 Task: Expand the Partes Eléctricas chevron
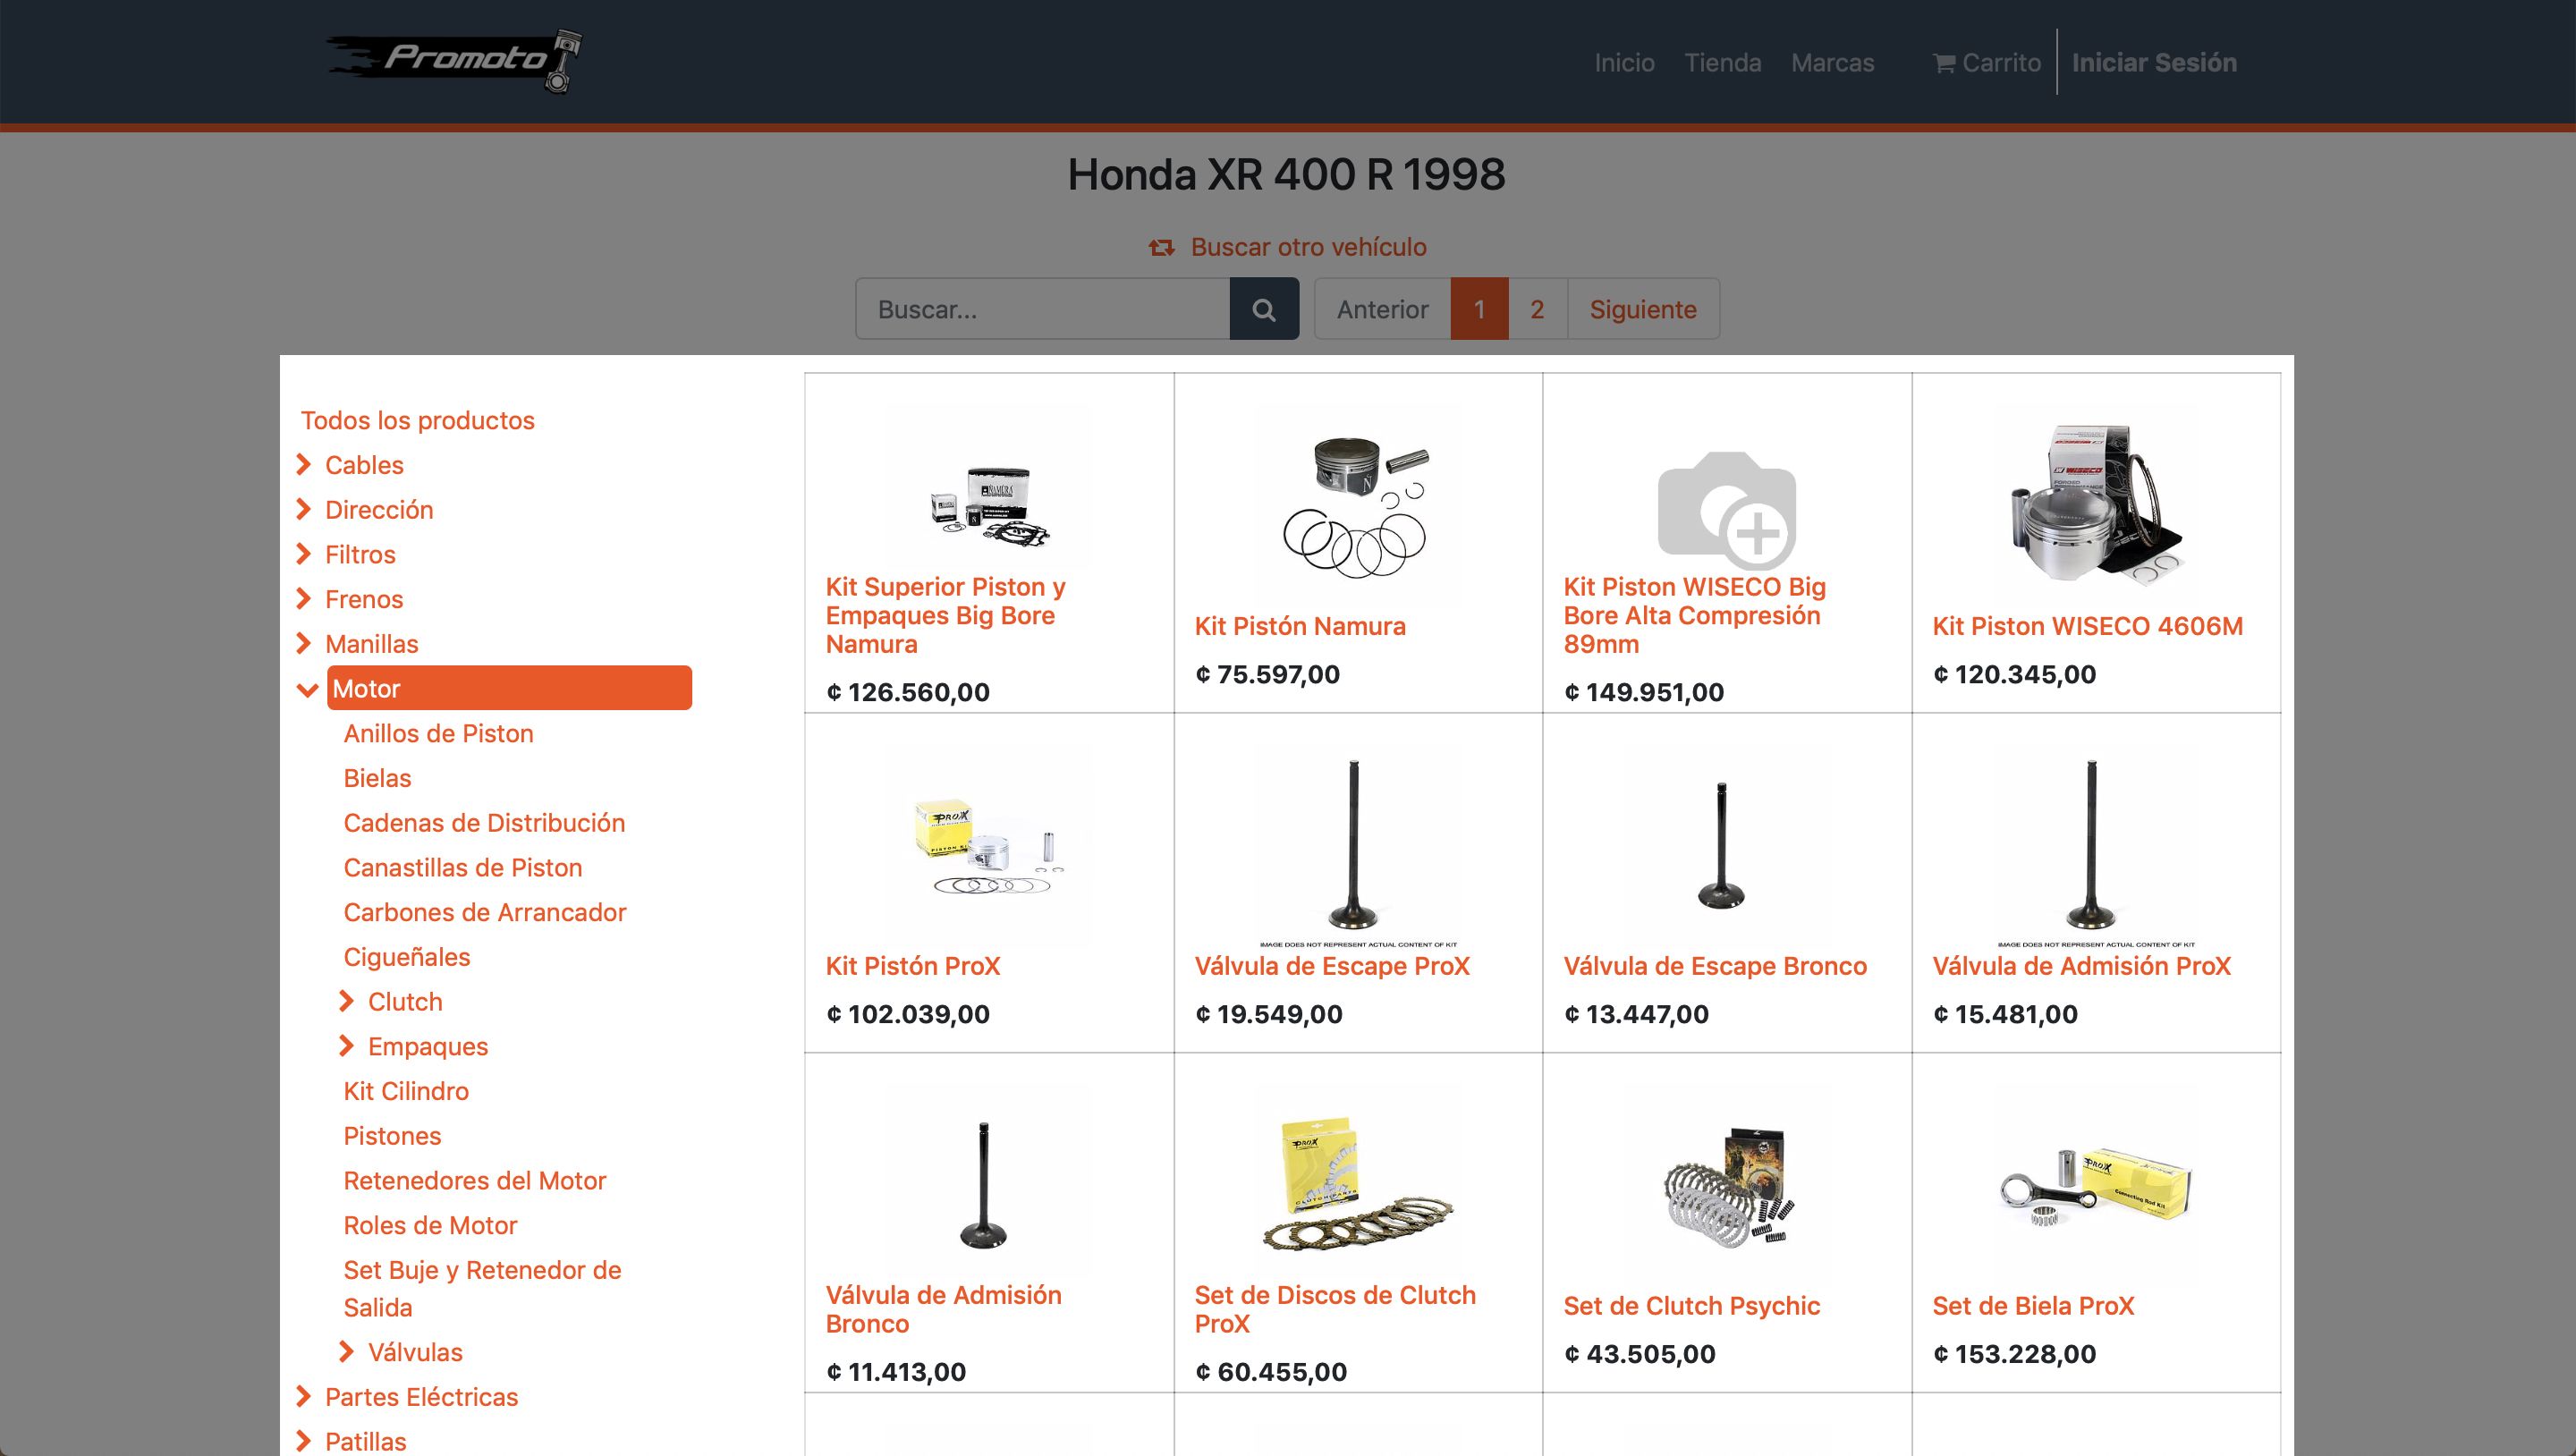pyautogui.click(x=304, y=1397)
